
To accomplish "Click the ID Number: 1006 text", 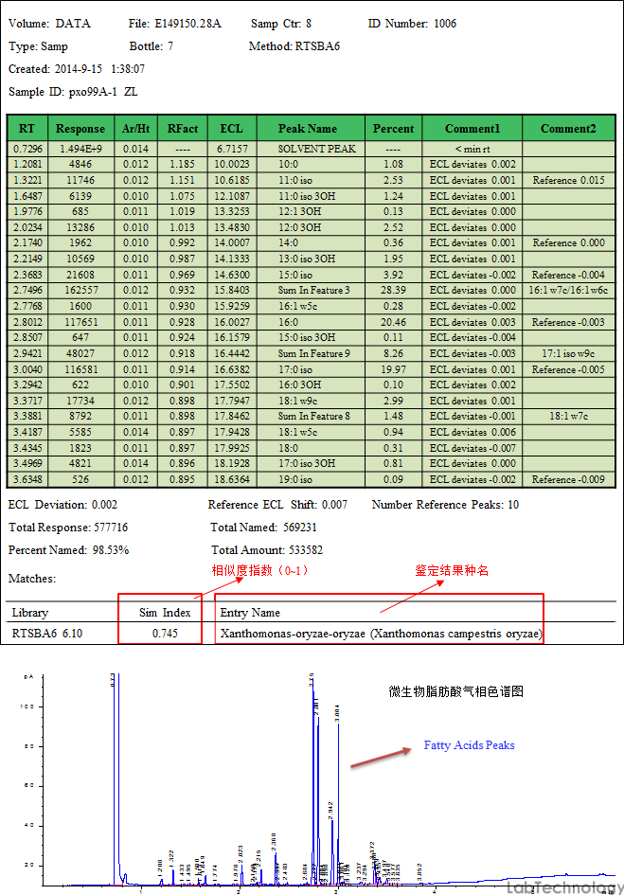I will coord(412,24).
